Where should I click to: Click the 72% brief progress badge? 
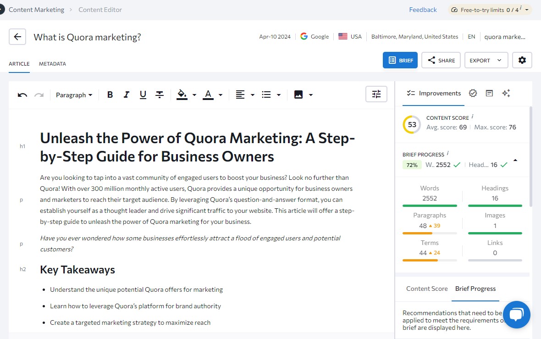pyautogui.click(x=412, y=165)
